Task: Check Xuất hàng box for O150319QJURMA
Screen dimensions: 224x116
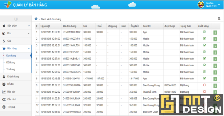Action: [204, 85]
